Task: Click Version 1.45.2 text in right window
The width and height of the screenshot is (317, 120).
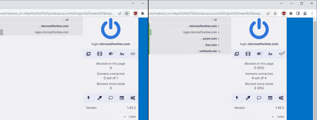Action: click(x=259, y=108)
